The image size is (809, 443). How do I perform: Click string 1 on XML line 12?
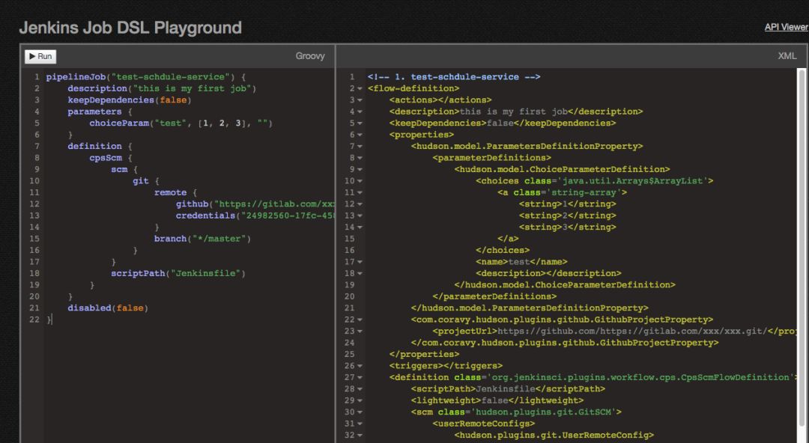[x=568, y=204]
